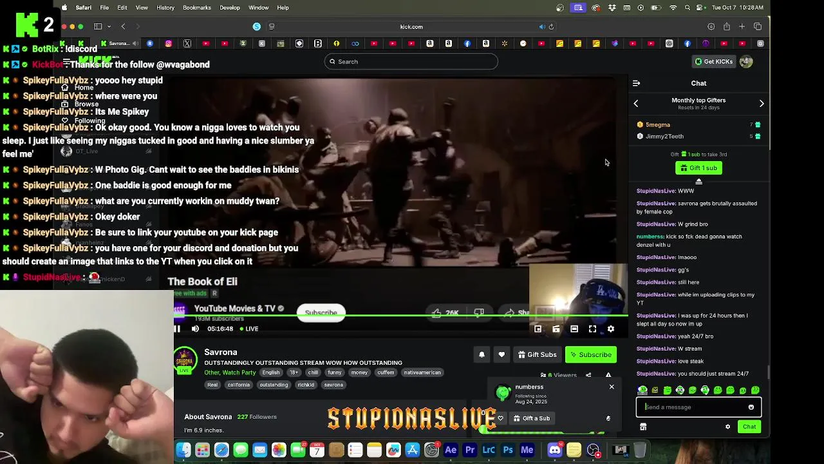Show next leaderboard with right chevron

[762, 103]
